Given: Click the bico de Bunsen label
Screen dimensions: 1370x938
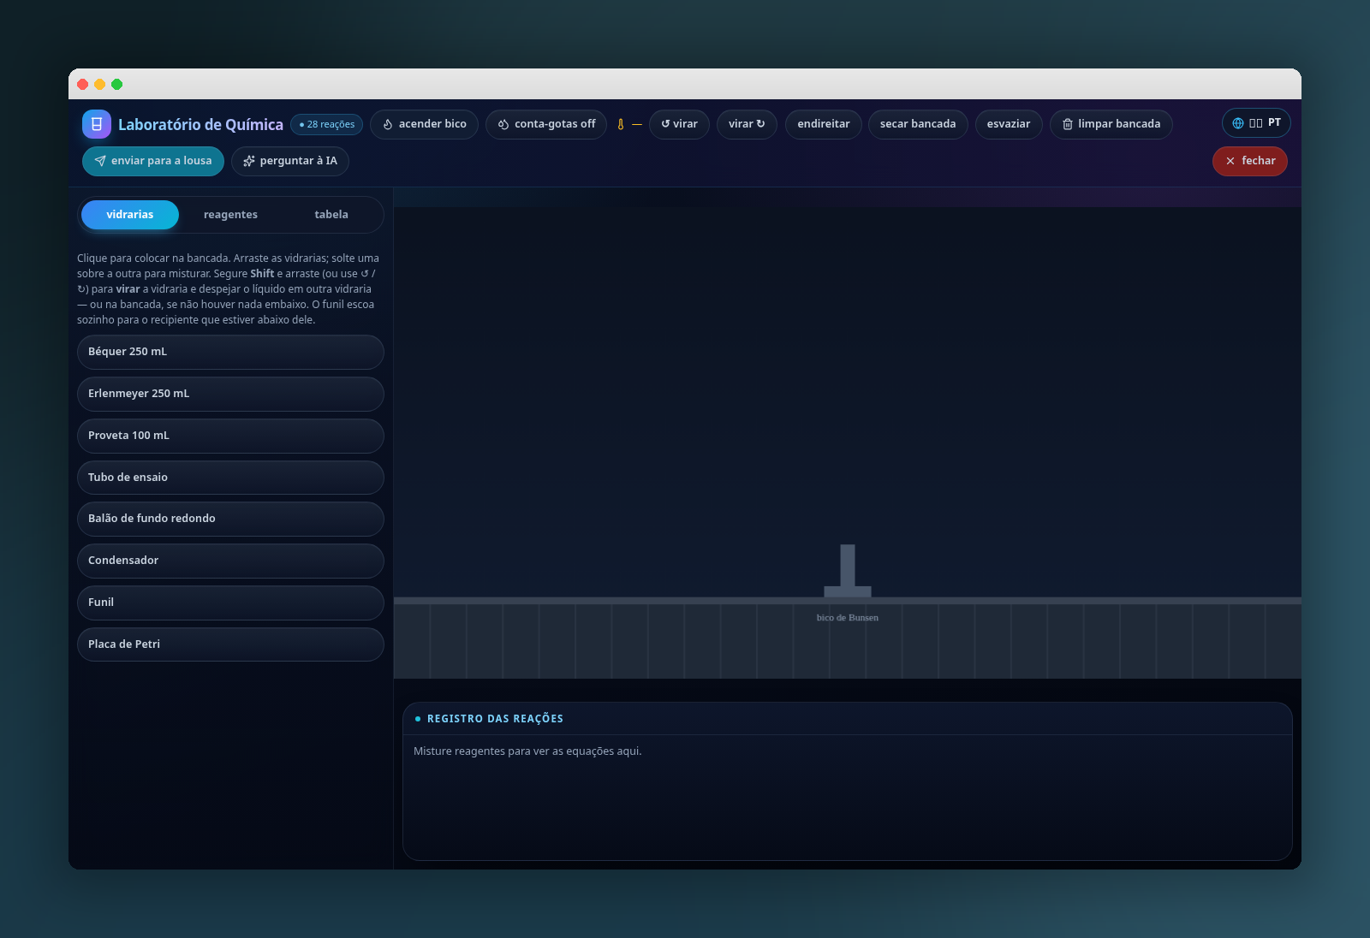Looking at the screenshot, I should [848, 618].
